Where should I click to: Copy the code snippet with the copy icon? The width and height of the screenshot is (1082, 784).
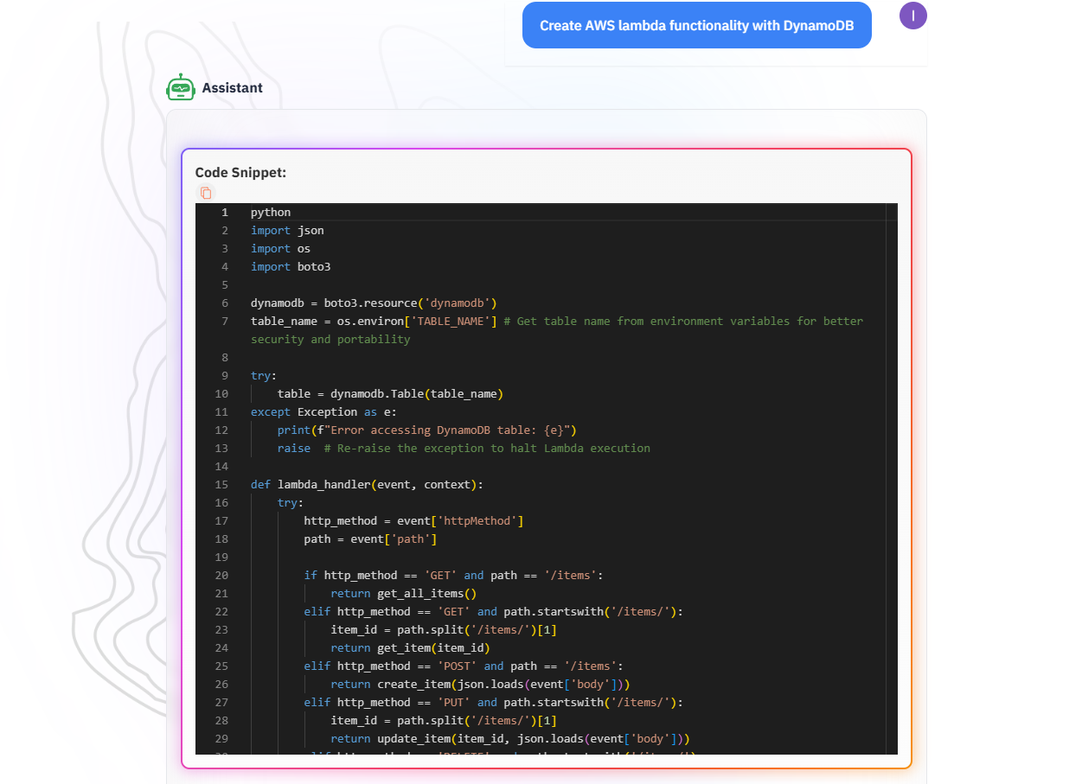206,193
